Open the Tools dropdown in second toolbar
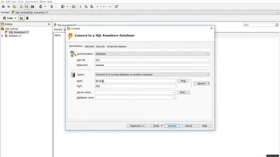Viewport: 280px width, 157px height. [9, 18]
